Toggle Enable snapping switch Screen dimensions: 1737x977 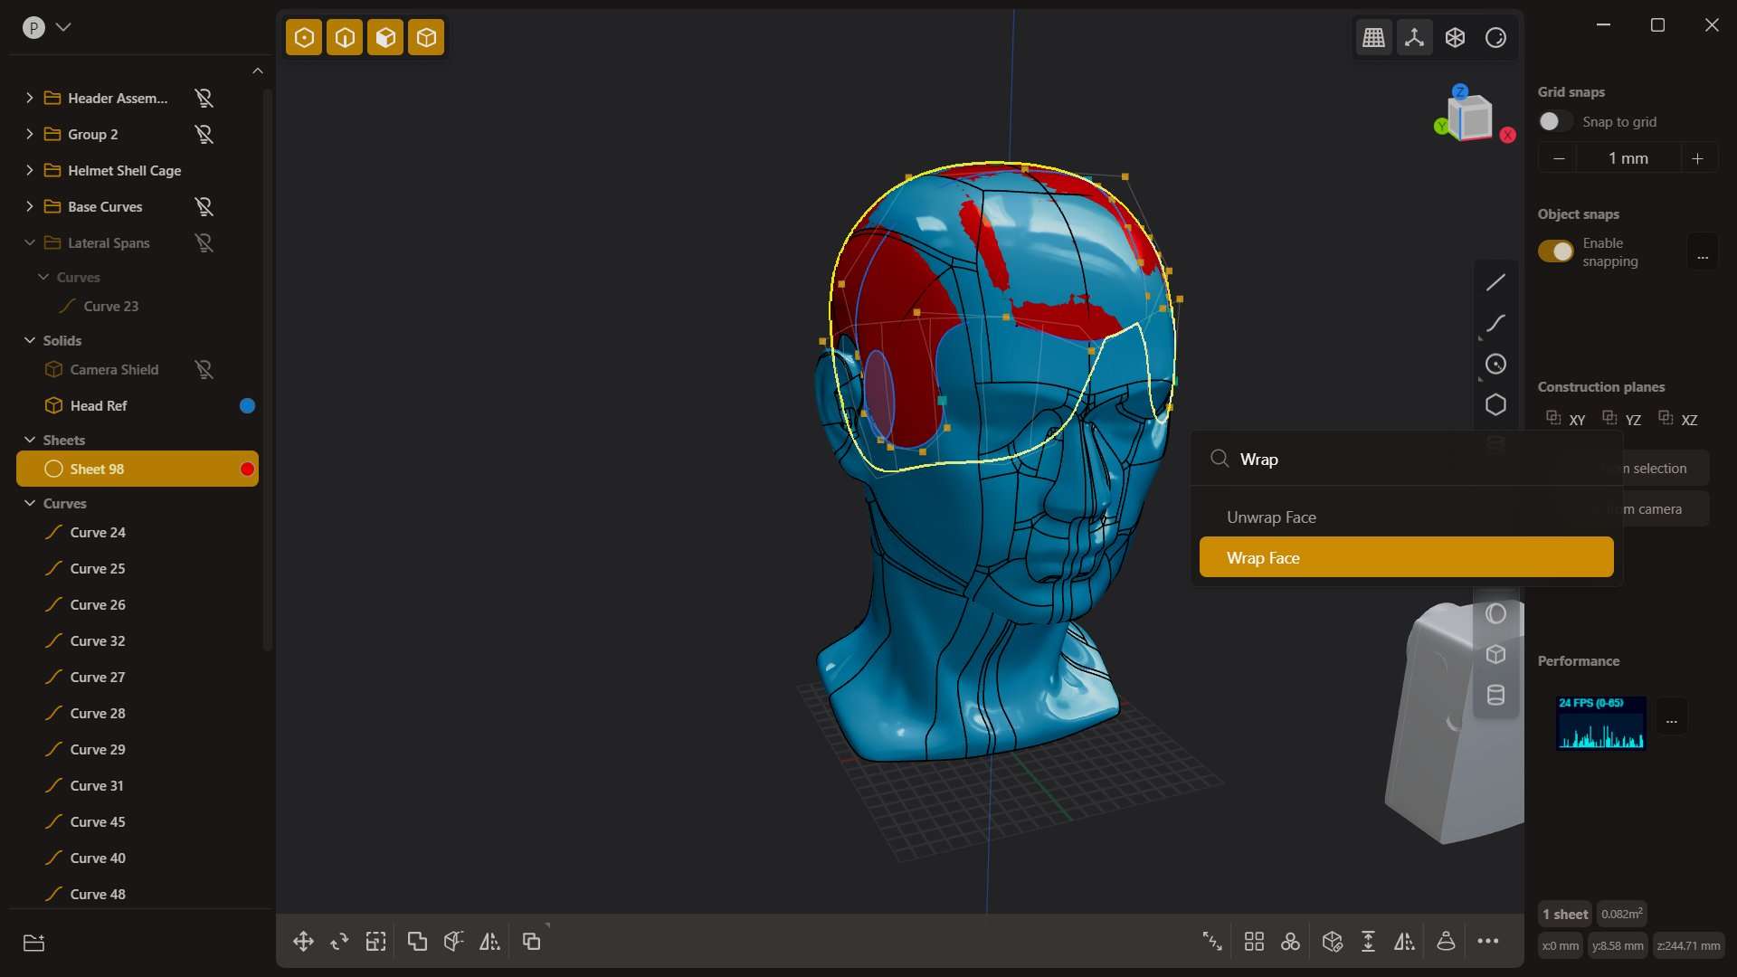coord(1556,251)
